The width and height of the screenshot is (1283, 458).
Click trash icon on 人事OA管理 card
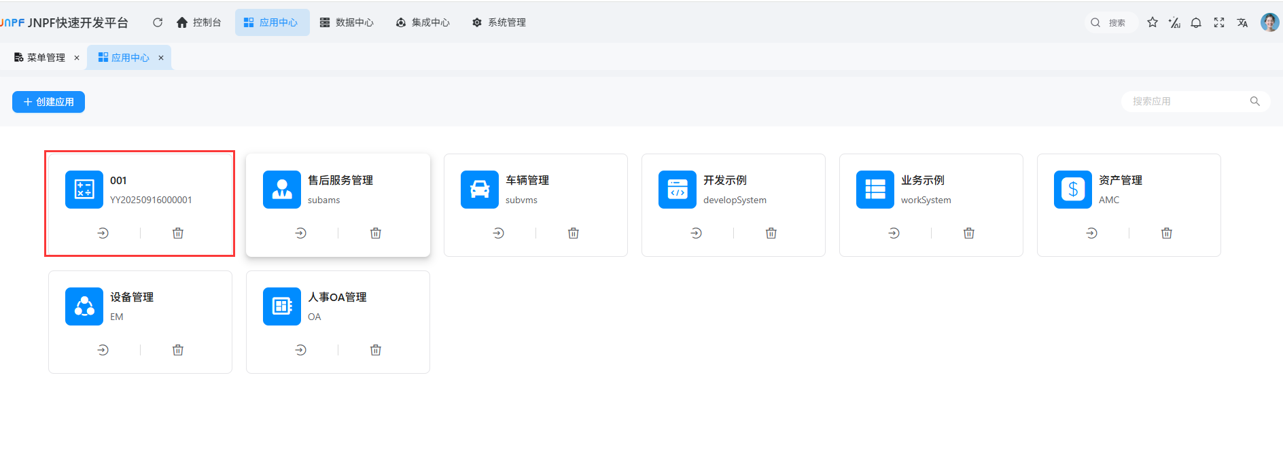point(376,350)
